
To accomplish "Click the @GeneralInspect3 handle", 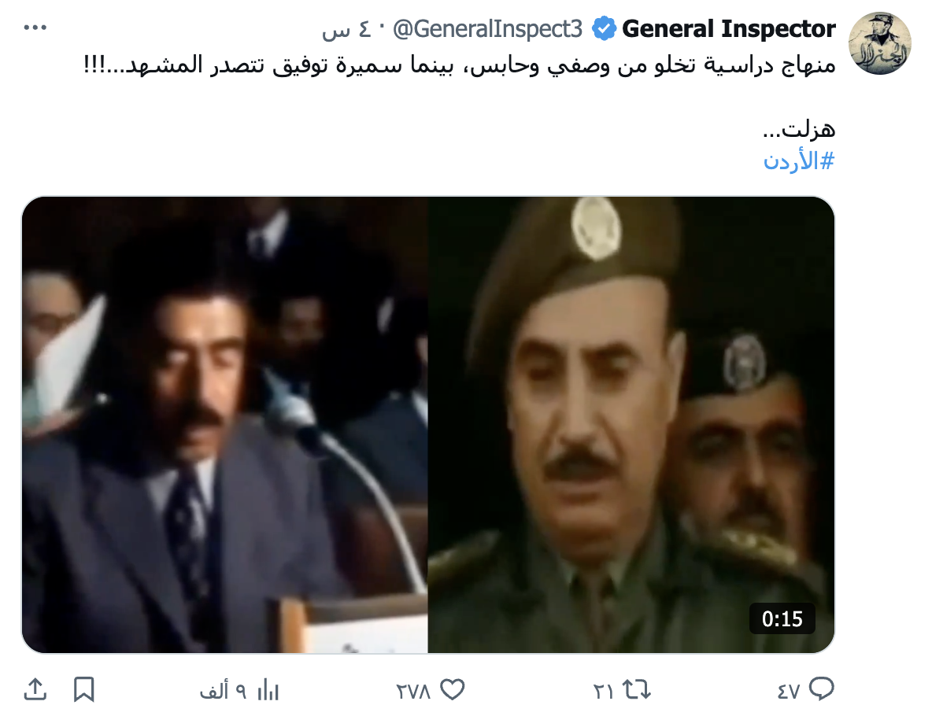I will (x=487, y=28).
